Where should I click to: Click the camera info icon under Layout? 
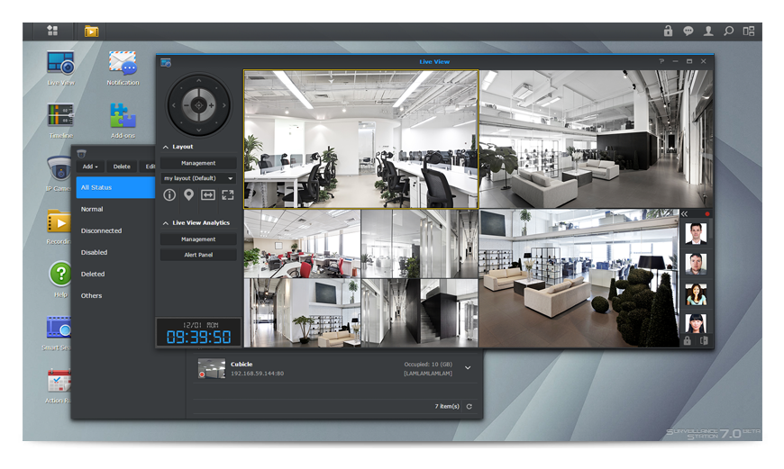coord(169,194)
